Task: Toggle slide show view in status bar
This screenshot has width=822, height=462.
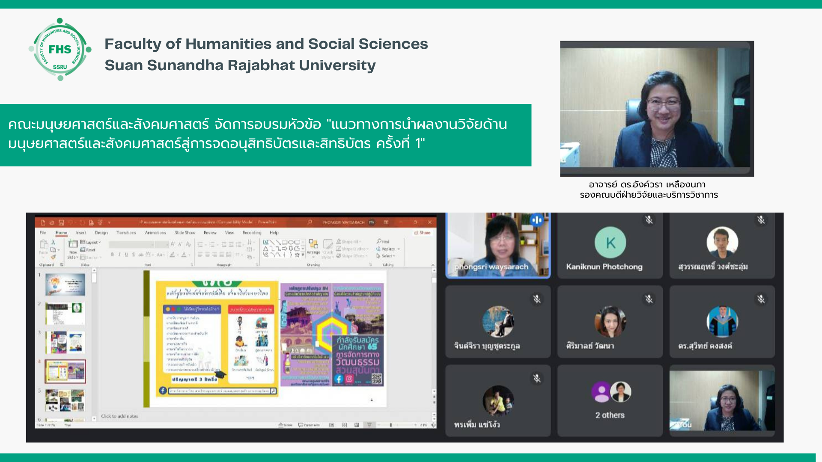Action: [x=369, y=425]
